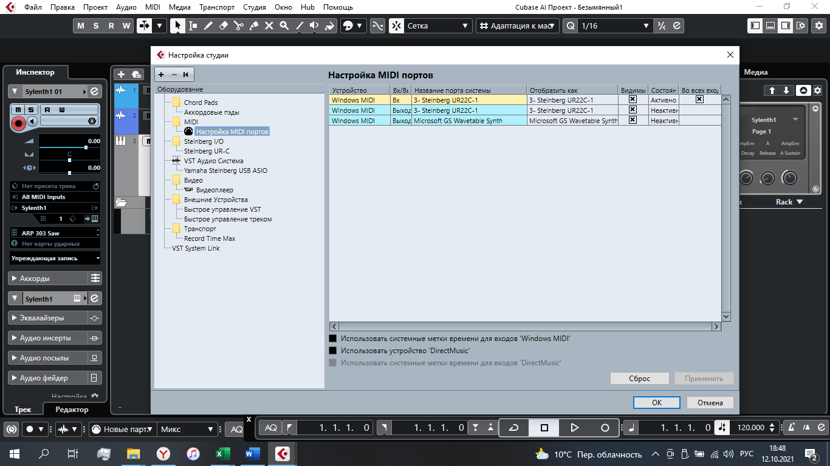
Task: Select the Object Selection arrow tool
Action: pos(177,25)
